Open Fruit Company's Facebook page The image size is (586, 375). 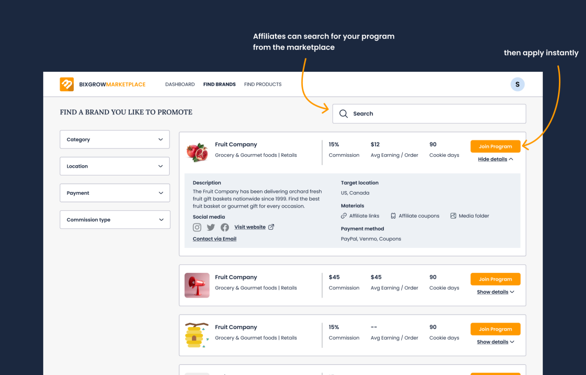225,227
